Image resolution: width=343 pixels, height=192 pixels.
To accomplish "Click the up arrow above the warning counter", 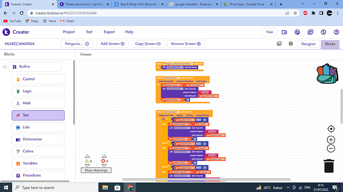I will 87,156.
